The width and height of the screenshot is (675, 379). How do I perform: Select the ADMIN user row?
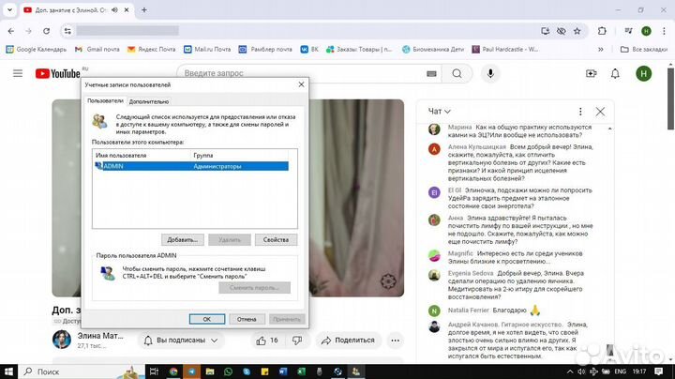[x=191, y=166]
